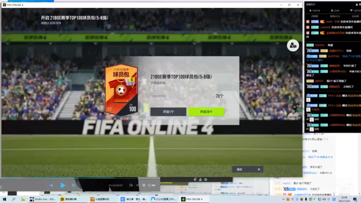Click the green 开启10个 open ten packs button
Viewport: 361px width, 203px height.
coord(206,111)
